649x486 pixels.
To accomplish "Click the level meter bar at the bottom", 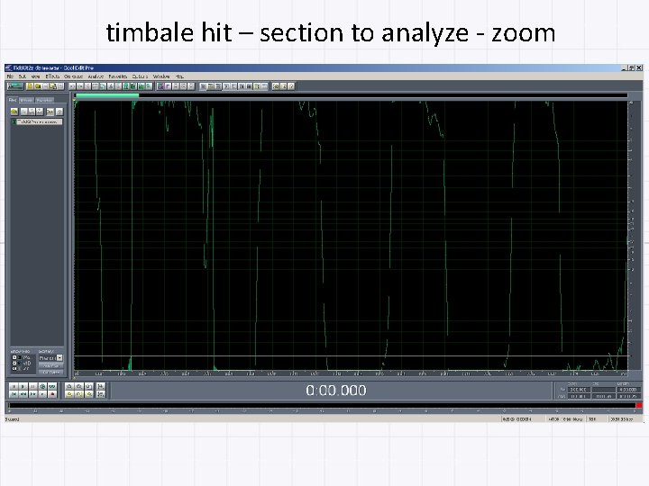I will coord(322,405).
